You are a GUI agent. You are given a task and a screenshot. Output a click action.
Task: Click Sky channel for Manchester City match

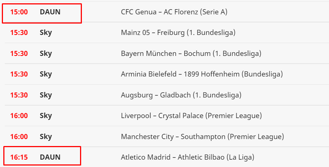click(46, 136)
